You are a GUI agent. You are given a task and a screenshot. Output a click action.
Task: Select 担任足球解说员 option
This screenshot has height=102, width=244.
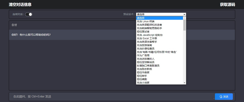[x=159, y=62]
